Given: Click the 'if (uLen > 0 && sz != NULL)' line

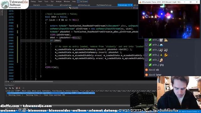Looking at the screenshot, I should (x=62, y=20).
